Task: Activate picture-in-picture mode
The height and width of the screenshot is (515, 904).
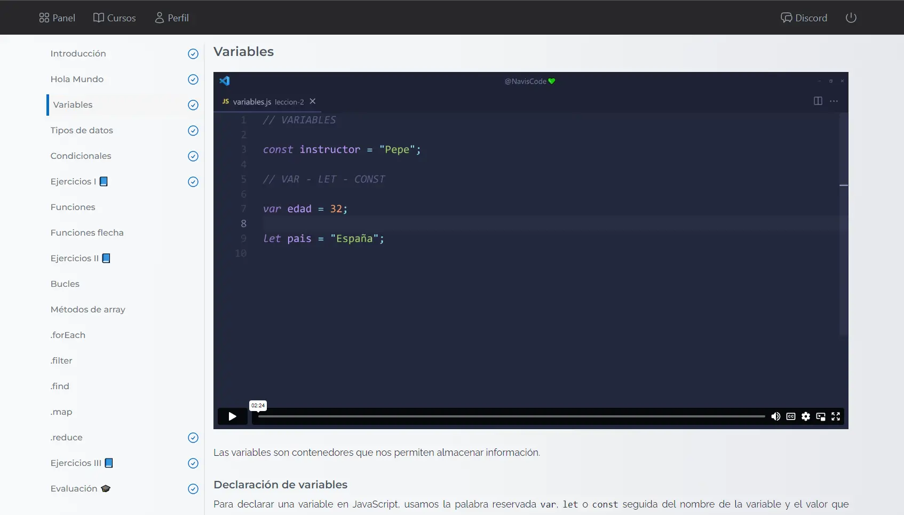Action: coord(821,416)
